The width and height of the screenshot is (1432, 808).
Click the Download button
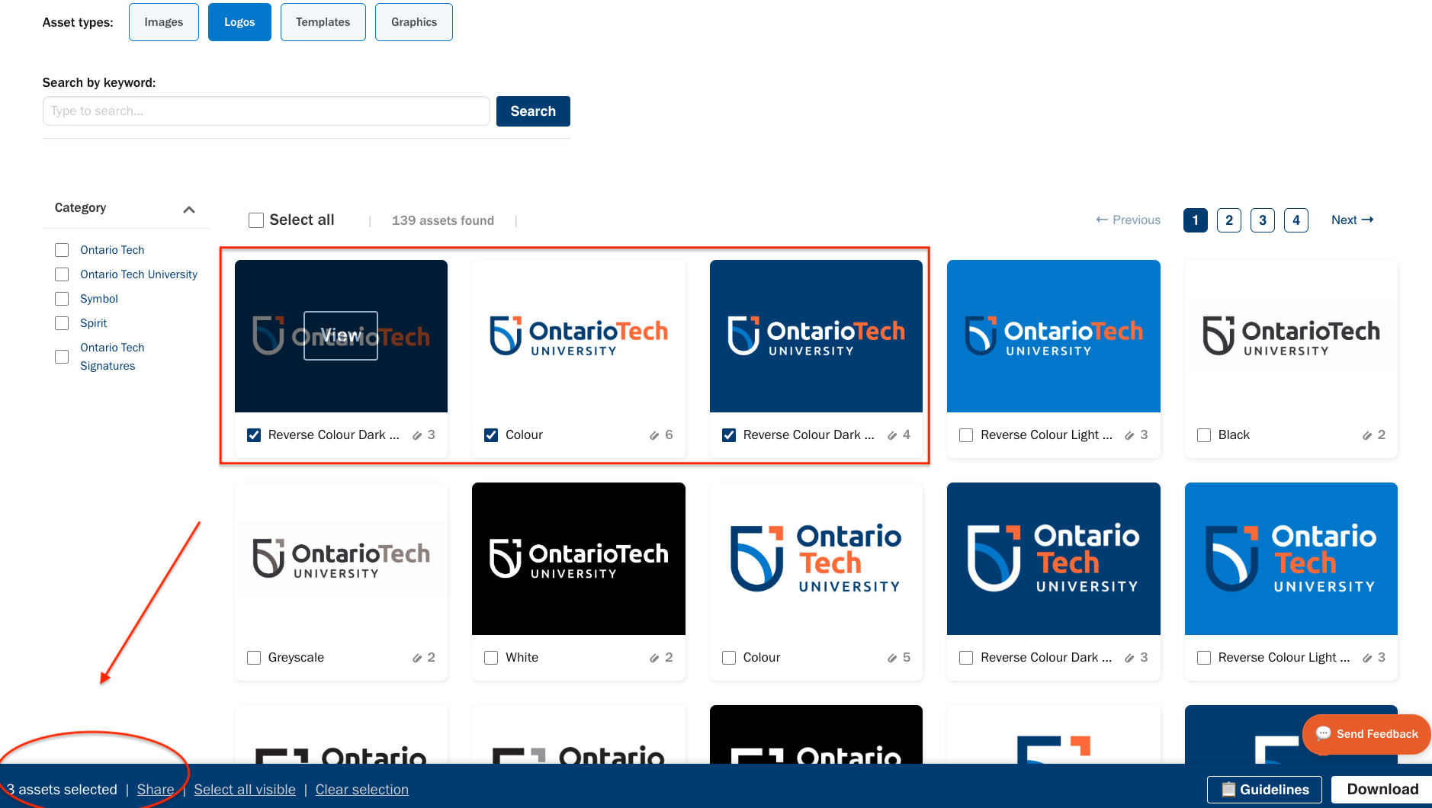tap(1382, 790)
